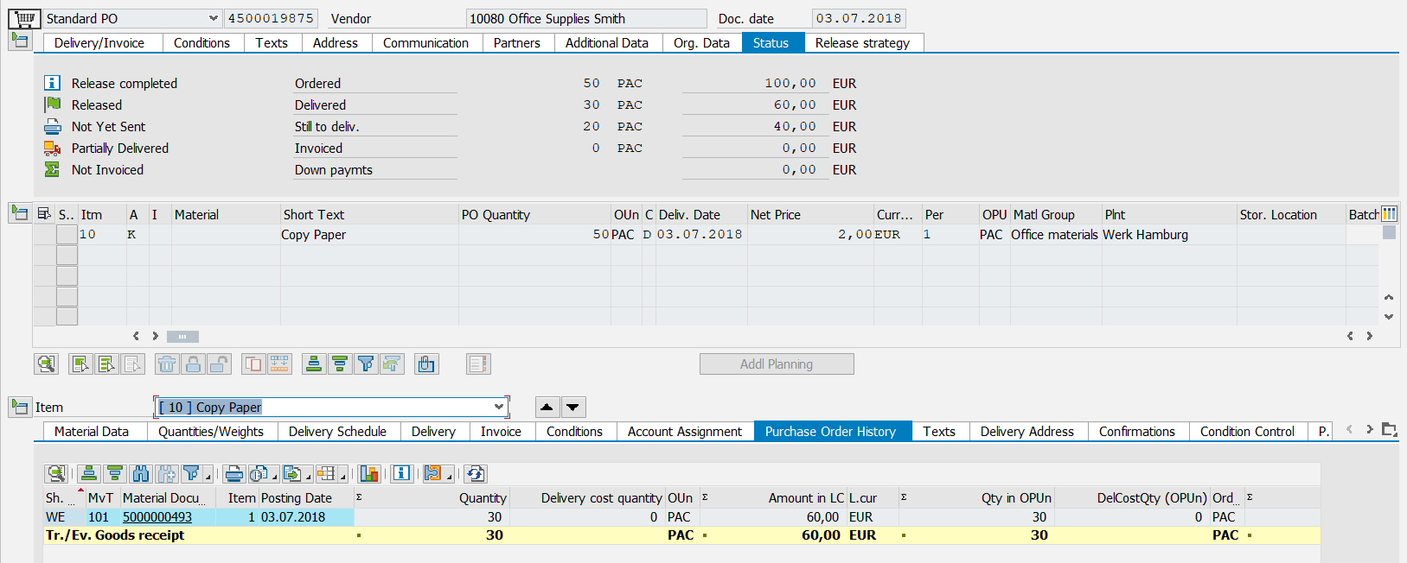Go to next item with down arrow

tap(573, 408)
